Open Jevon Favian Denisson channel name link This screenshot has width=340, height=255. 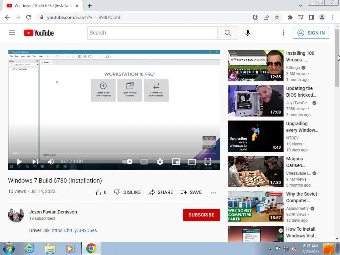(x=53, y=212)
